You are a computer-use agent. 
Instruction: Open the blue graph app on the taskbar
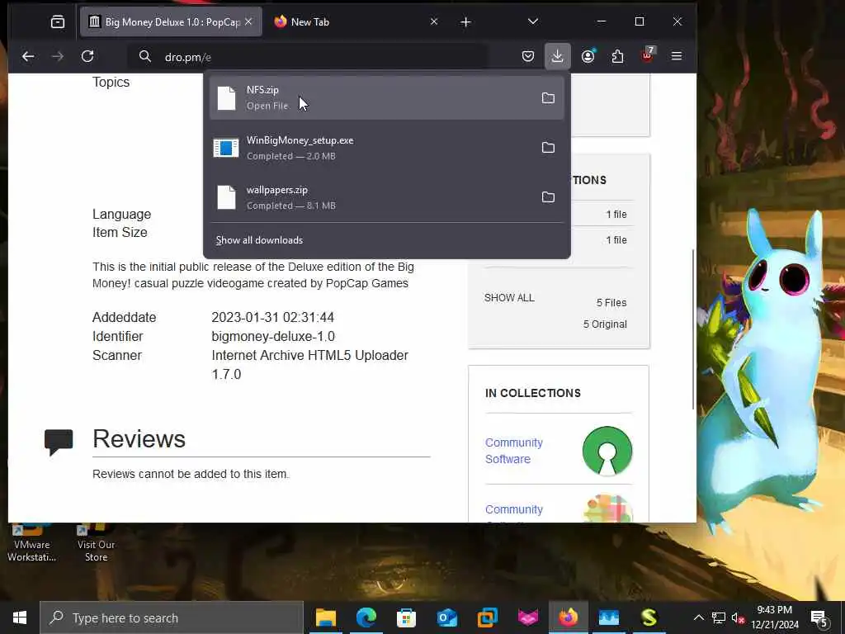608,617
